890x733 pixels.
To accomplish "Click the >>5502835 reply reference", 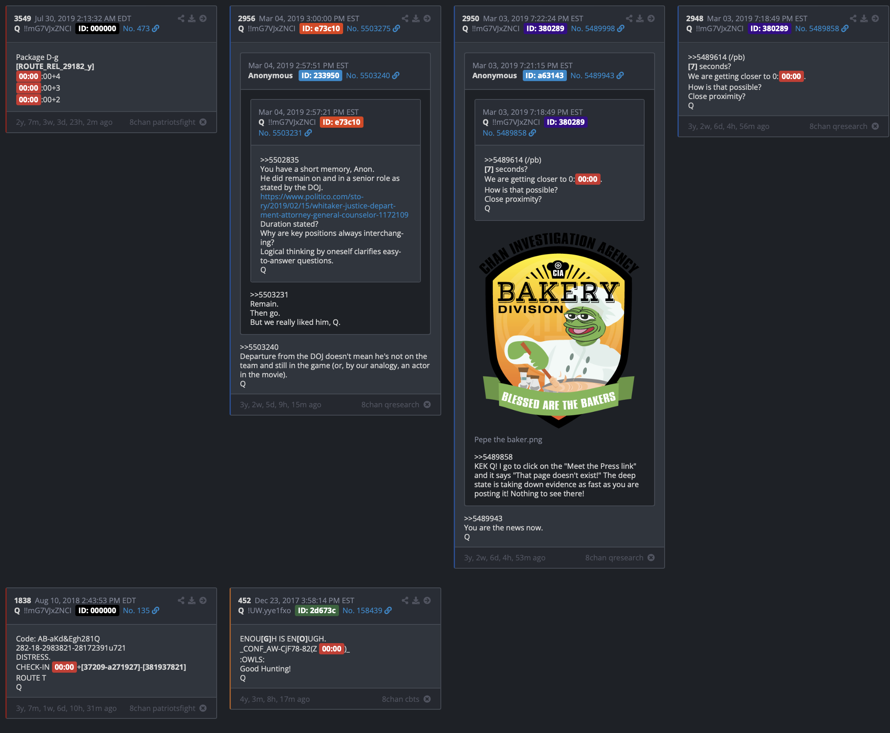I will coord(279,160).
